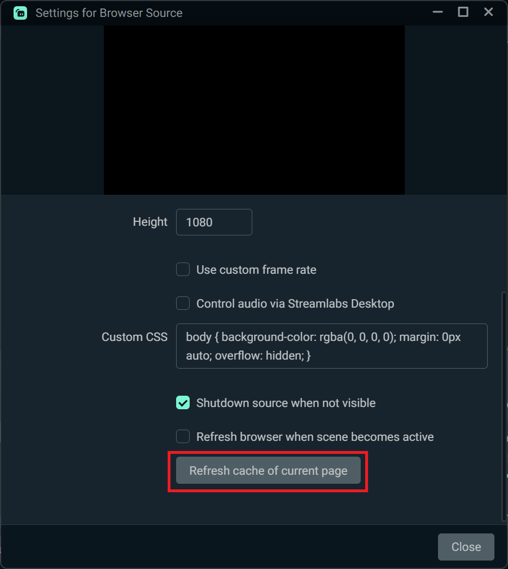
Task: Click the Control audio via Streamlabs Desktop label
Action: click(295, 304)
